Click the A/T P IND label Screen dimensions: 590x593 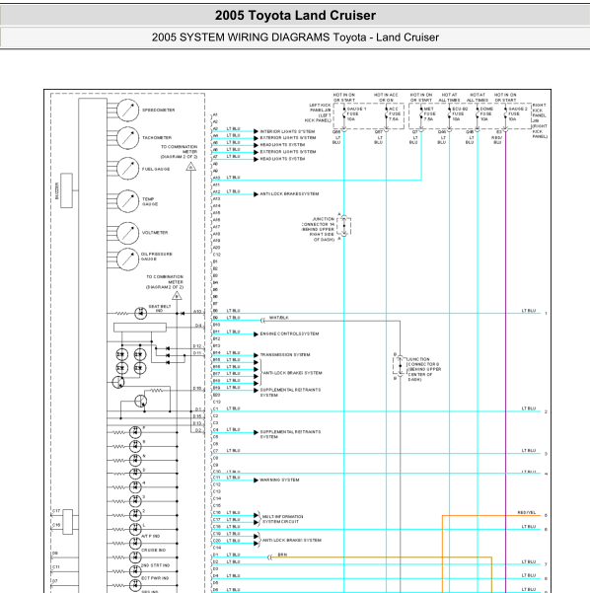pos(151,536)
